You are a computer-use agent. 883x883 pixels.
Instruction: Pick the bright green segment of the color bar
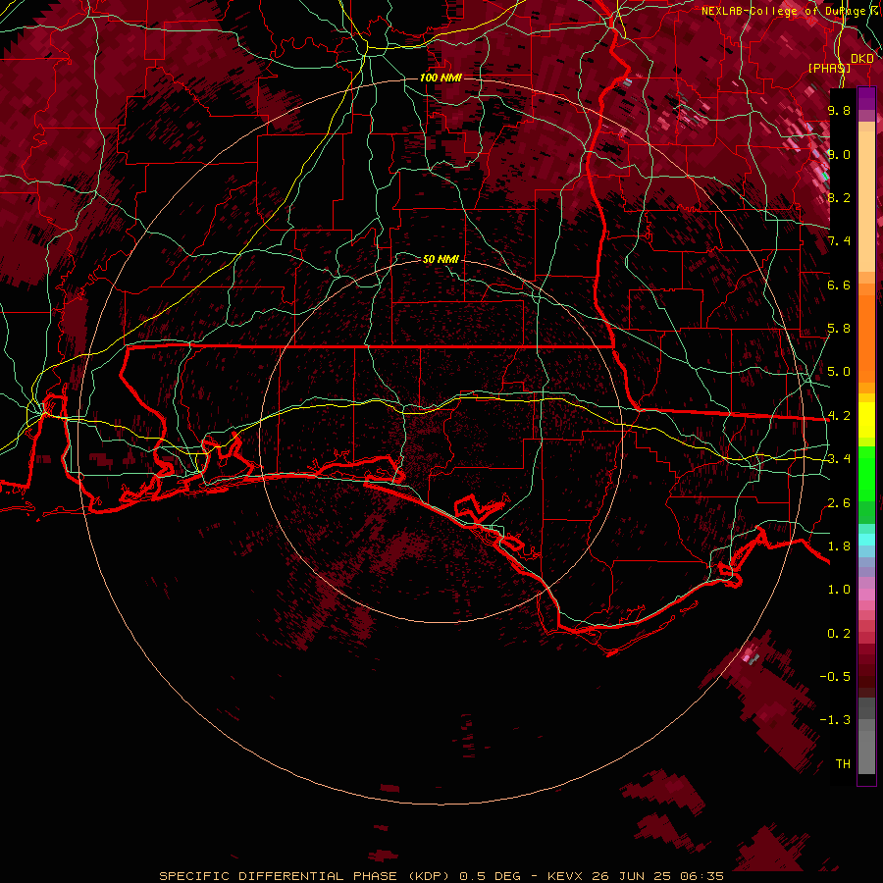pyautogui.click(x=866, y=474)
